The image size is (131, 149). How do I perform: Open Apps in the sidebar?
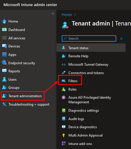12,55
